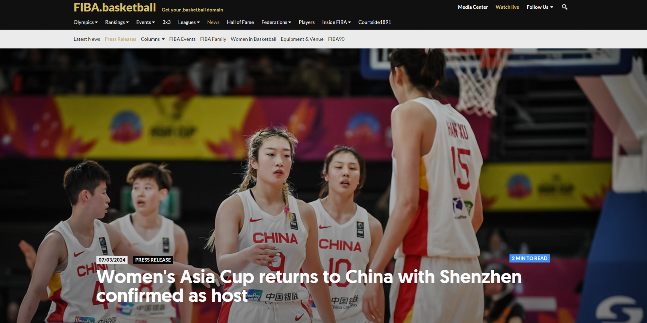
Task: Expand the Olympics dropdown menu
Action: pos(86,22)
